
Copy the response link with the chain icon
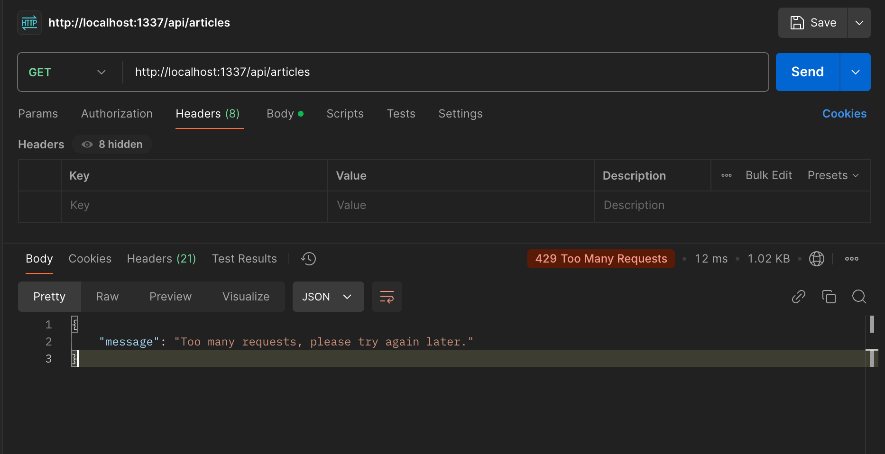799,297
